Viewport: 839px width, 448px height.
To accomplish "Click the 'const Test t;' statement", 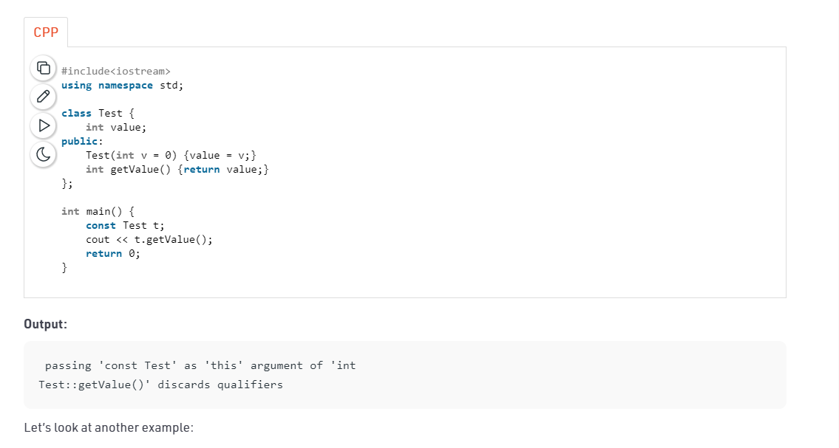I will coord(125,225).
